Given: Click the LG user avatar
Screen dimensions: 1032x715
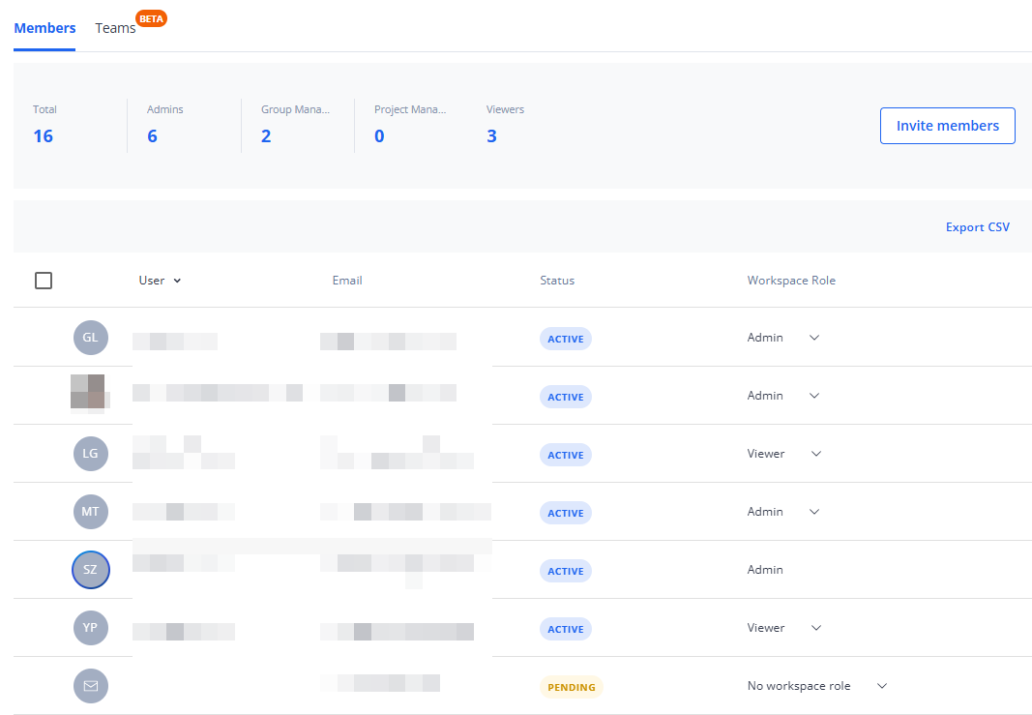Looking at the screenshot, I should coord(91,454).
